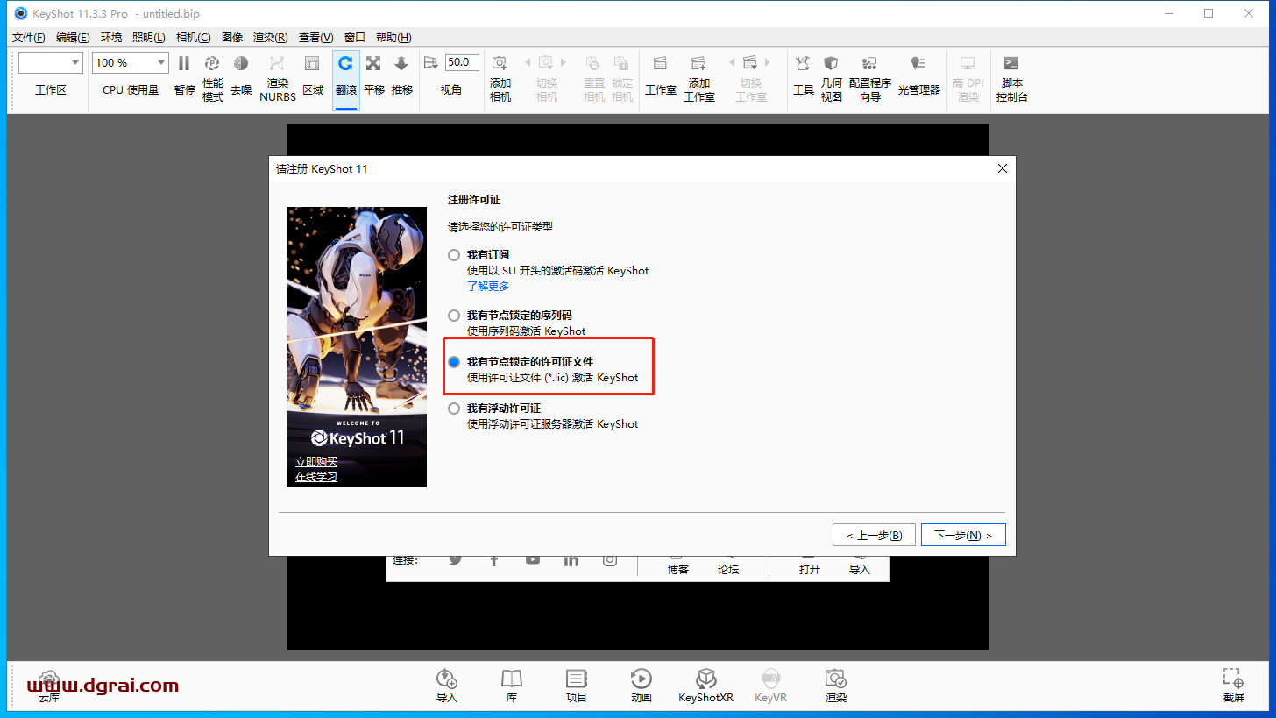Select 我有浮动许可证 floating license option

pos(454,409)
